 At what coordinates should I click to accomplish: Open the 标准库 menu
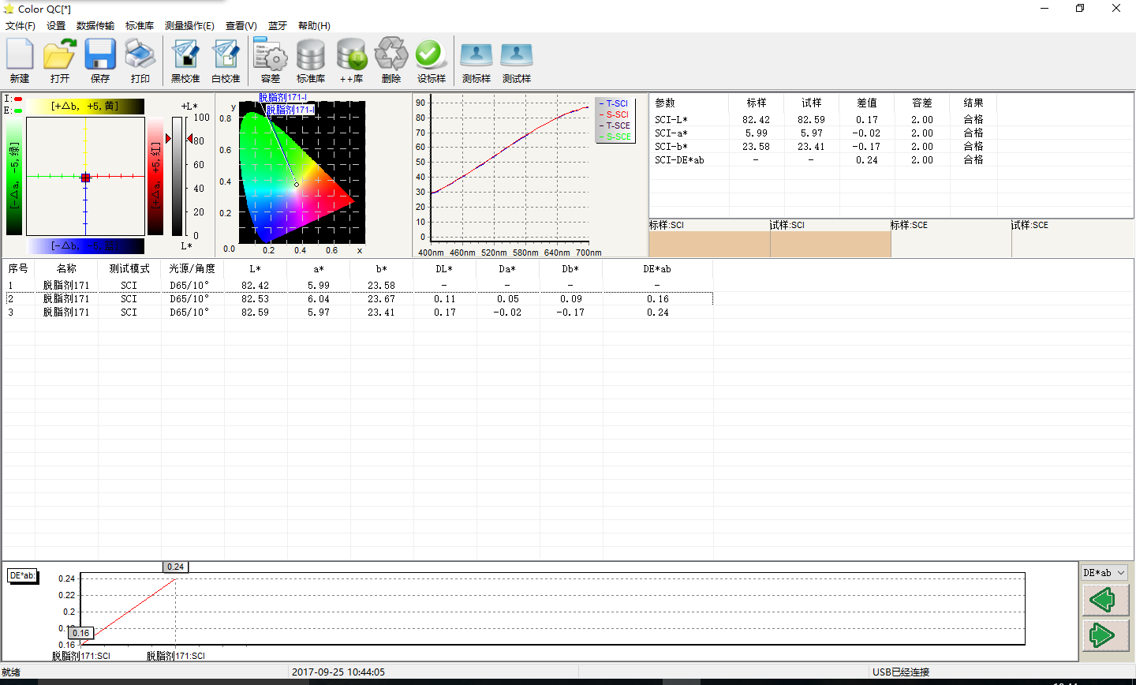pyautogui.click(x=140, y=26)
